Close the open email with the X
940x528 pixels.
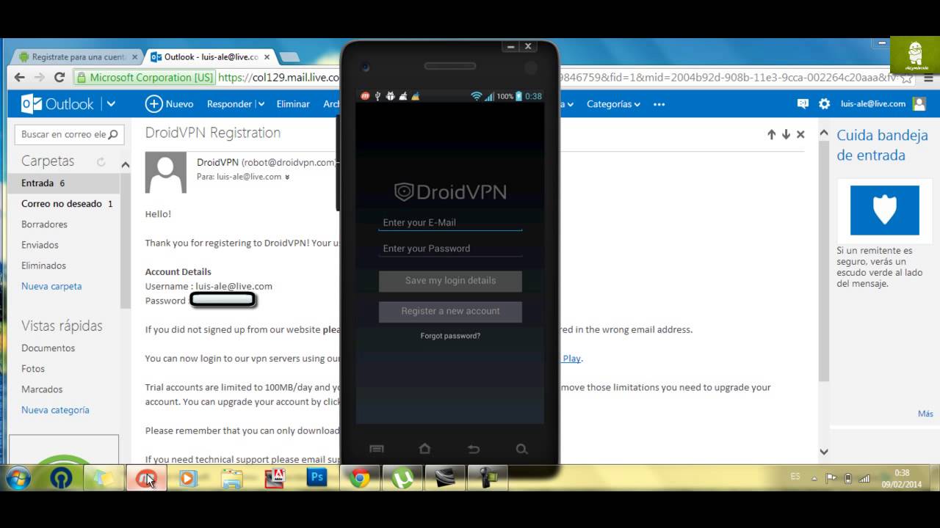click(800, 135)
